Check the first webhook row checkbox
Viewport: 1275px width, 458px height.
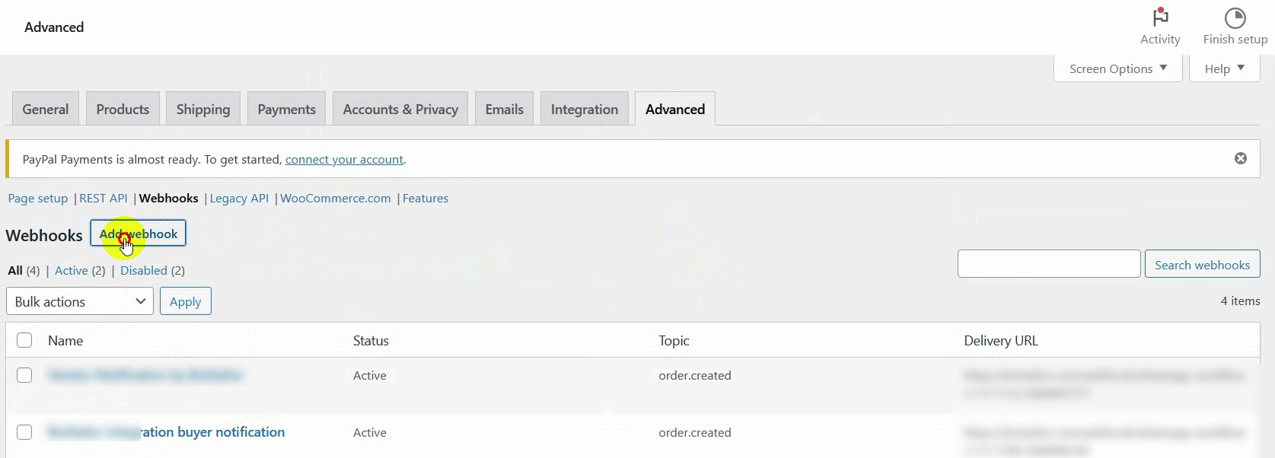24,375
